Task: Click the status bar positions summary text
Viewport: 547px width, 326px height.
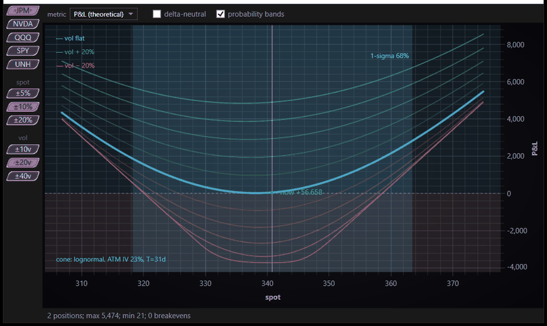Action: tap(119, 316)
